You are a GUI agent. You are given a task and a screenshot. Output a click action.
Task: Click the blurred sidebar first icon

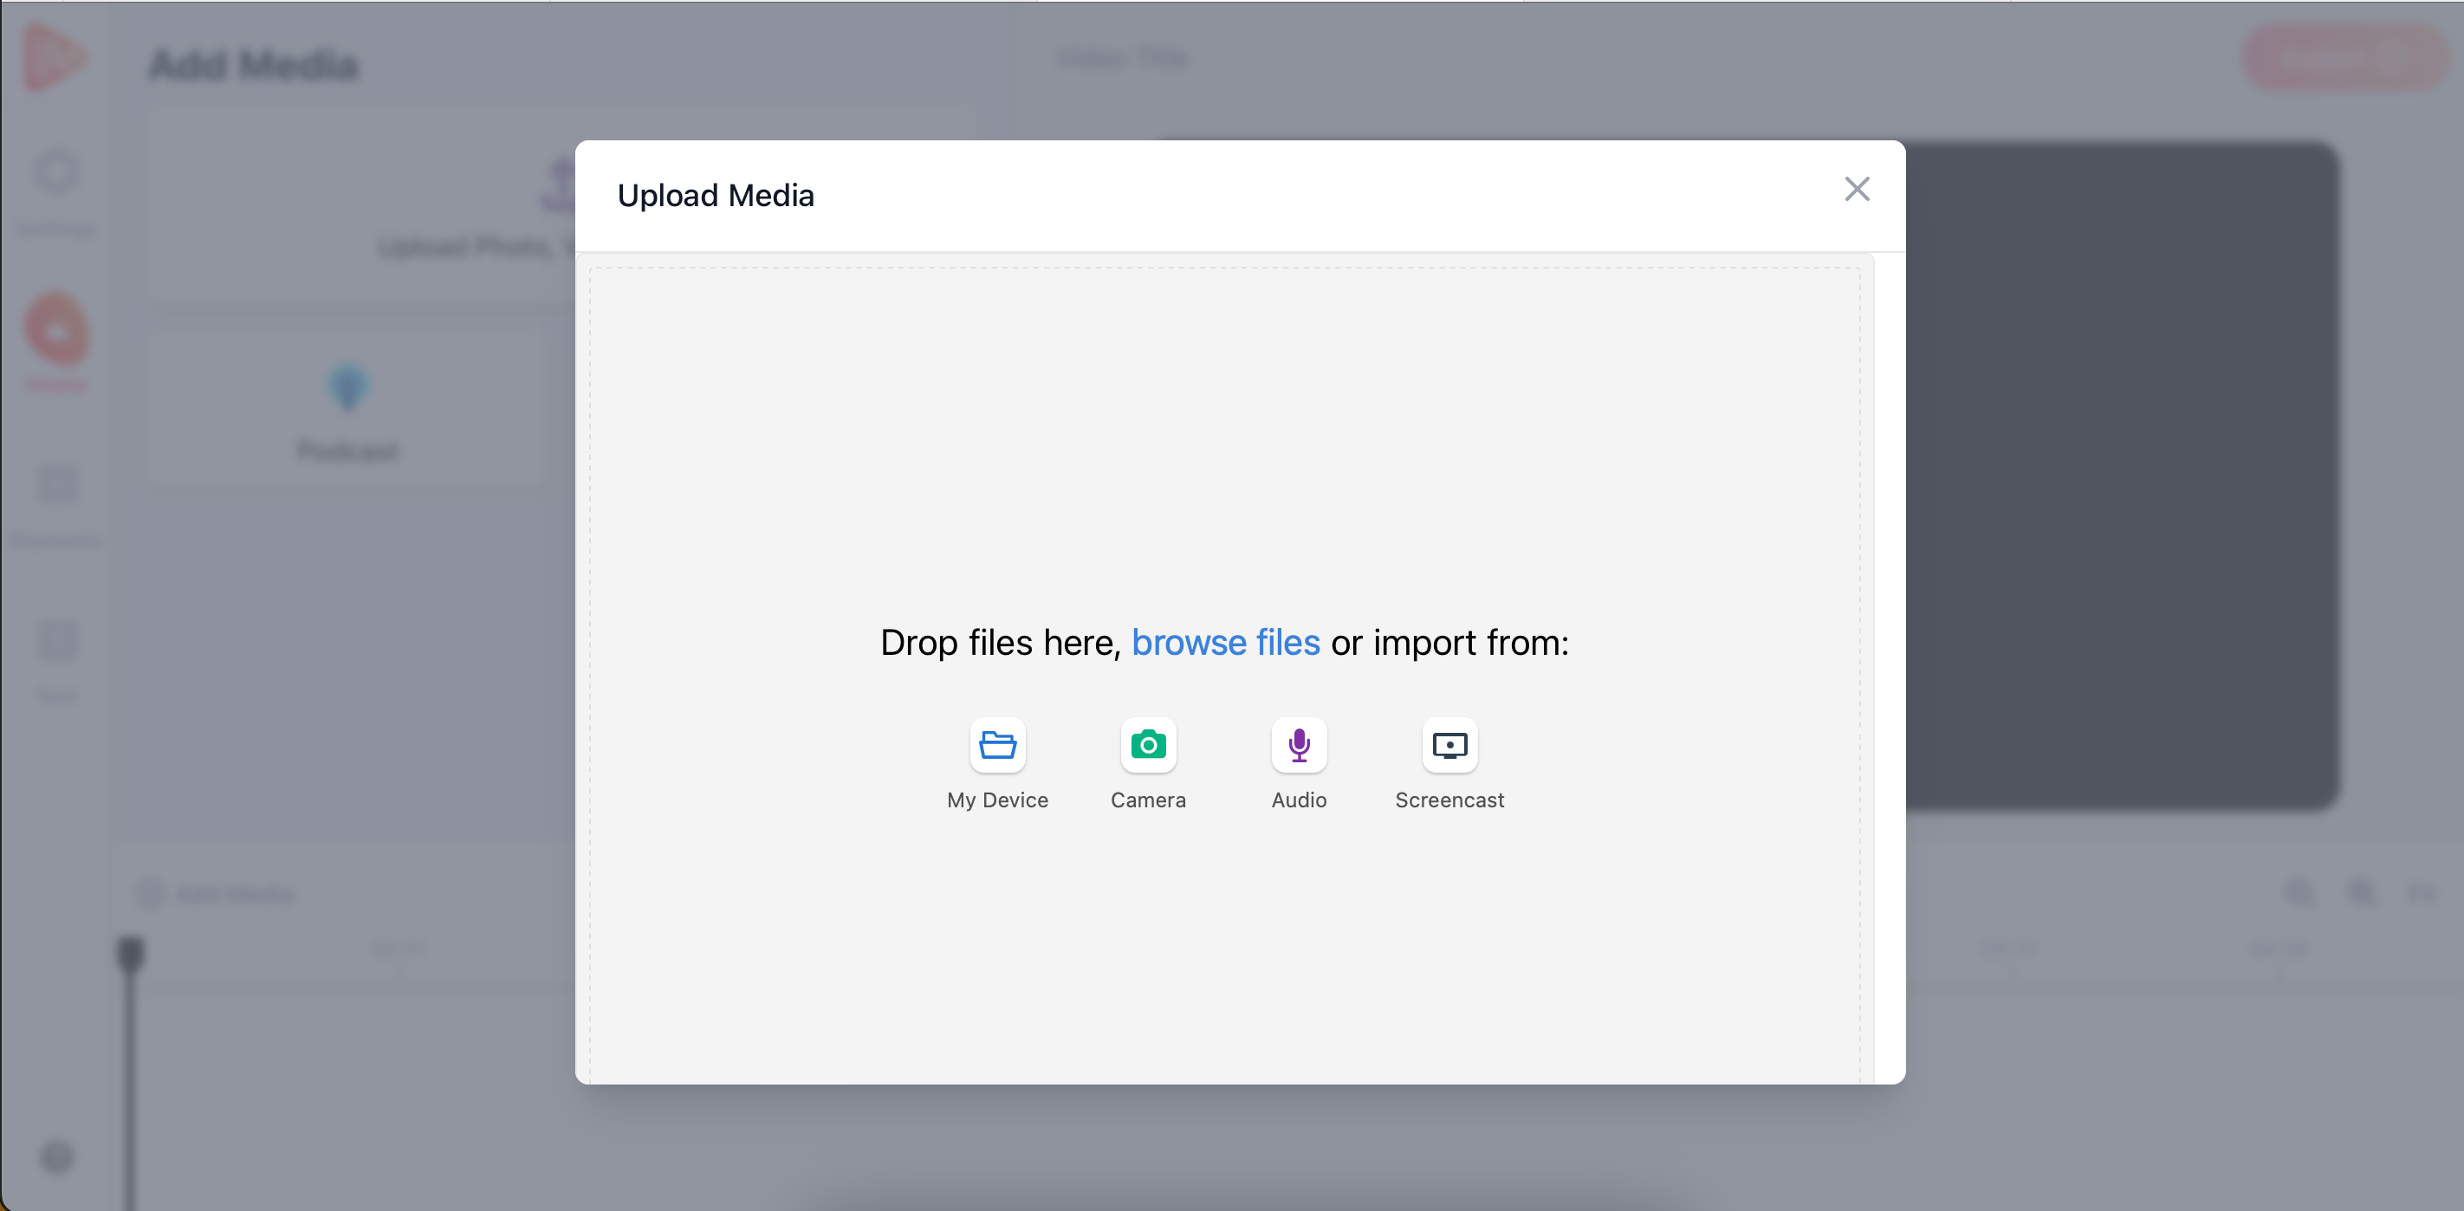[x=60, y=172]
